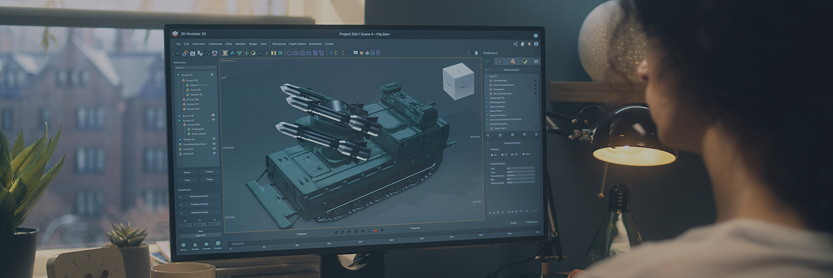Open the File menu
This screenshot has height=278, width=833.
point(178,44)
